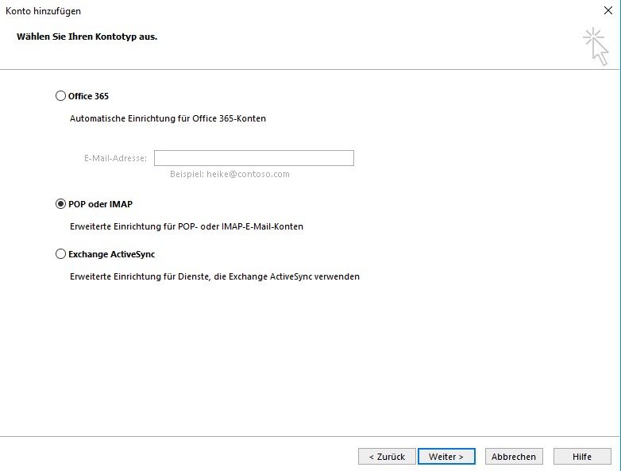
Task: Click the Automatische Einrichtung für Office 365-Konten description
Action: pyautogui.click(x=168, y=118)
